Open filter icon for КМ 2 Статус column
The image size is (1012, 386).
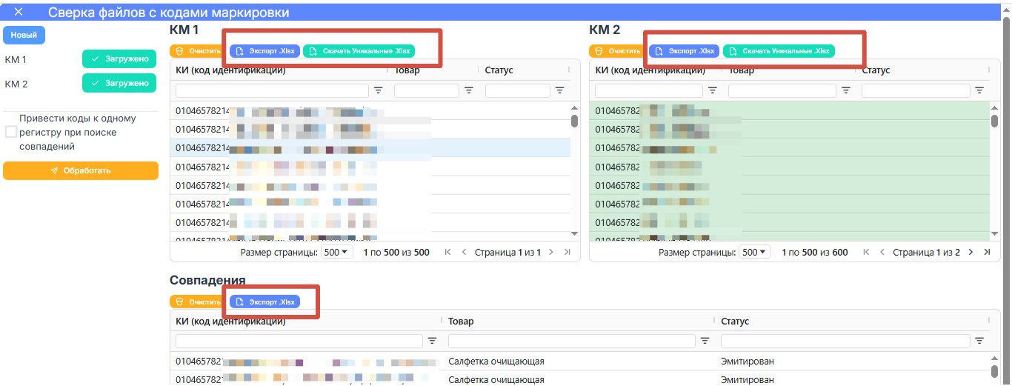979,90
